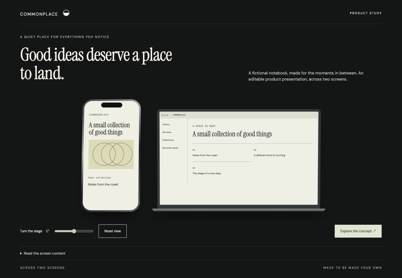Click note 01 Notes from the coast on laptop

[222, 153]
